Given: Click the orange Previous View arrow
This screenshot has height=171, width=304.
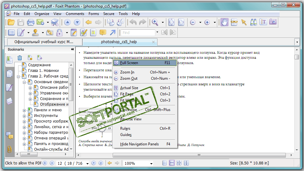Looking at the screenshot, I should coord(89,22).
